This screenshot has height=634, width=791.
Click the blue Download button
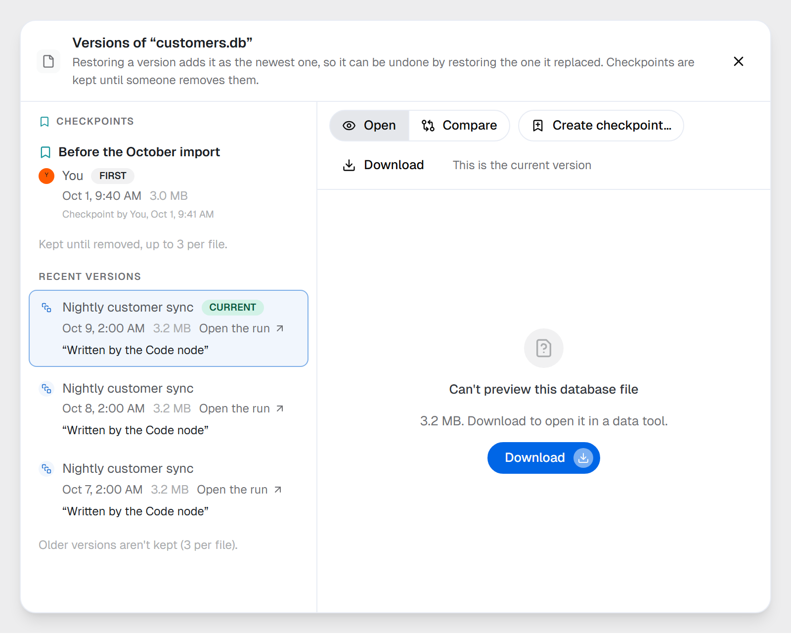pyautogui.click(x=544, y=458)
